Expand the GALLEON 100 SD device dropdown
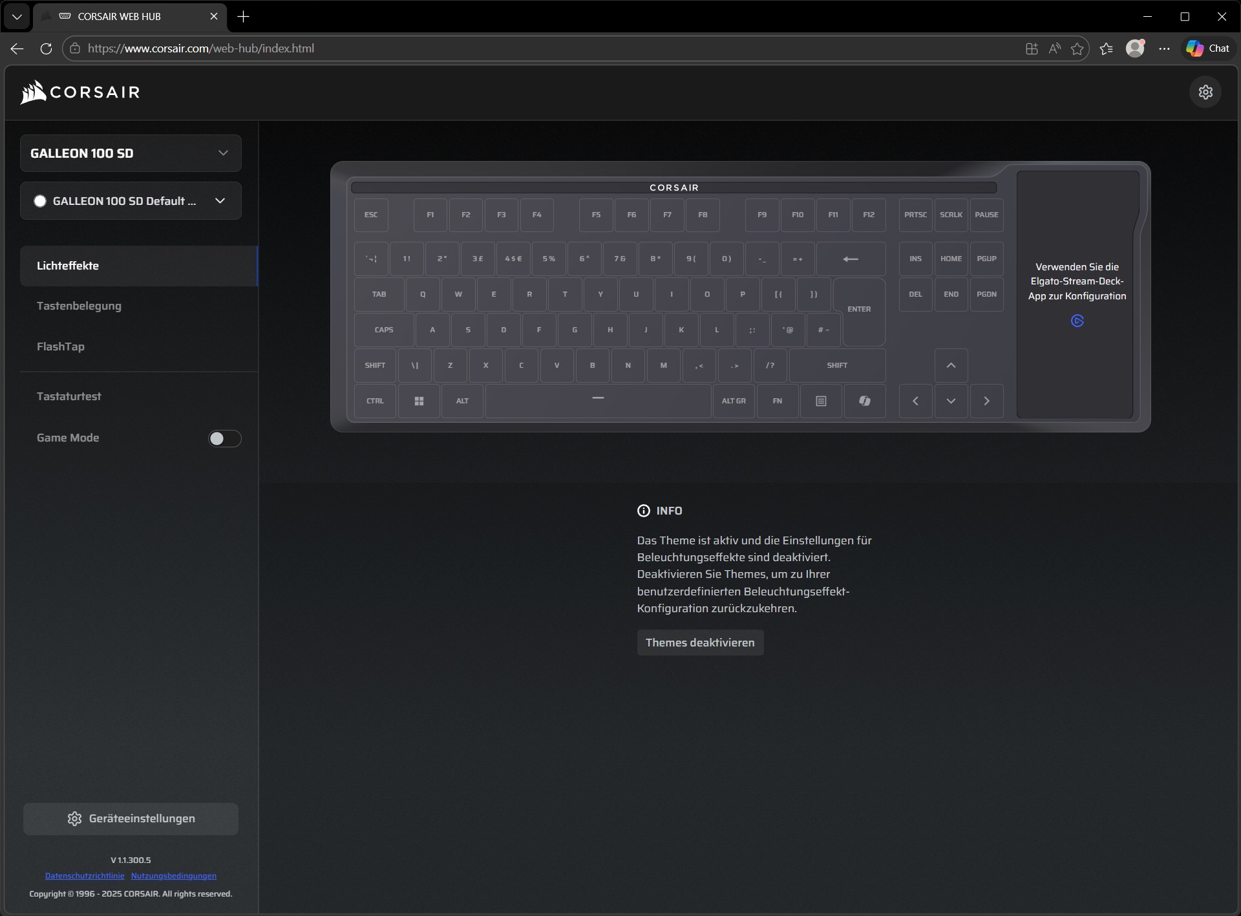The height and width of the screenshot is (916, 1241). point(223,153)
